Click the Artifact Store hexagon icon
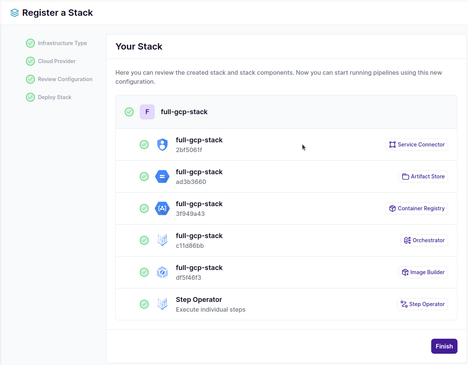 coord(162,176)
